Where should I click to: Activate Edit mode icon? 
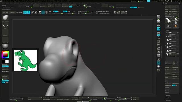point(25,12)
